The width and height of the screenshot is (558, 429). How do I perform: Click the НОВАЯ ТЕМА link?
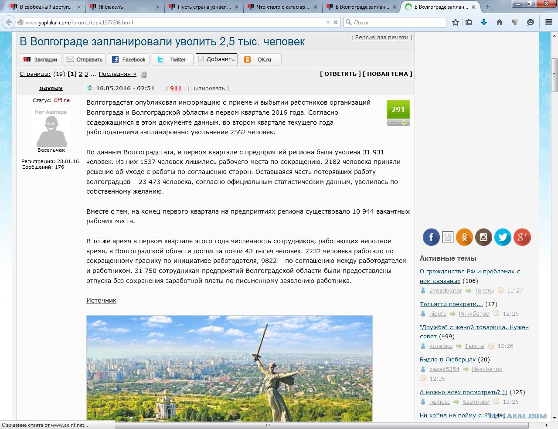pyautogui.click(x=388, y=74)
